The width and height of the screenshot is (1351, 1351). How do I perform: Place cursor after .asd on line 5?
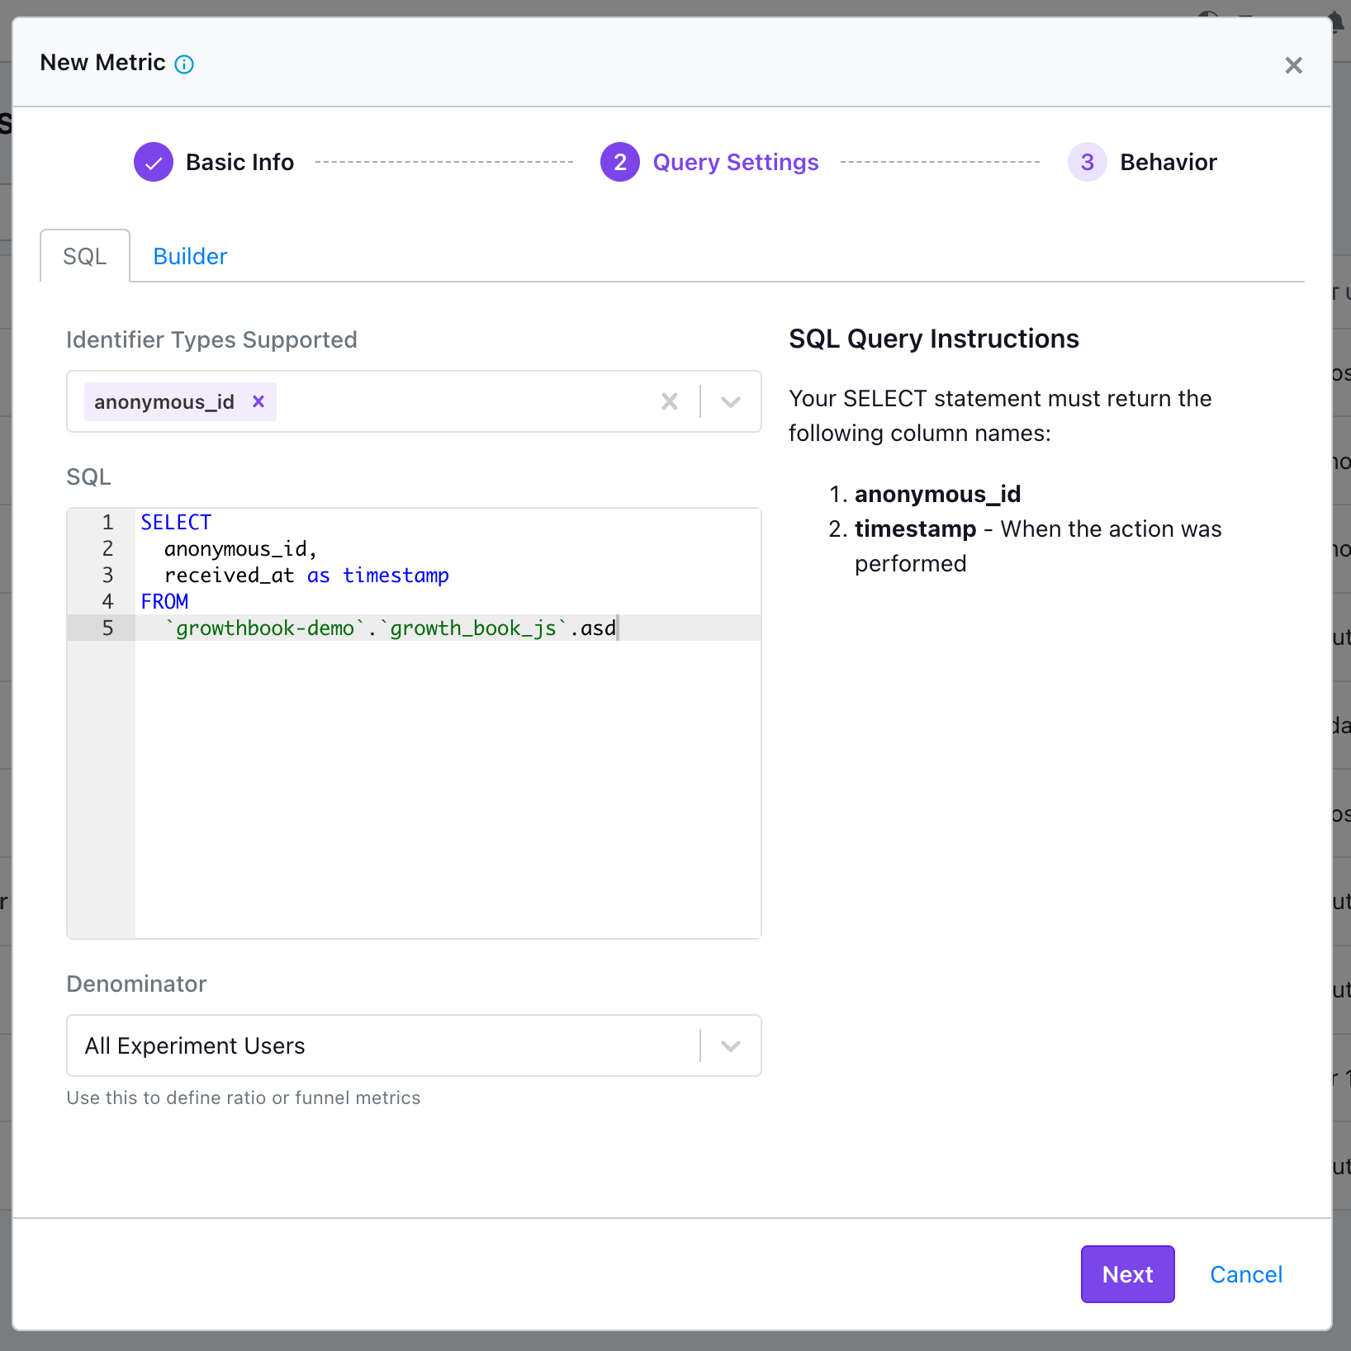click(618, 628)
